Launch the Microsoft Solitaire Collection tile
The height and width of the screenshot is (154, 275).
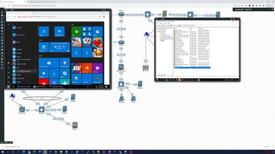point(87,42)
